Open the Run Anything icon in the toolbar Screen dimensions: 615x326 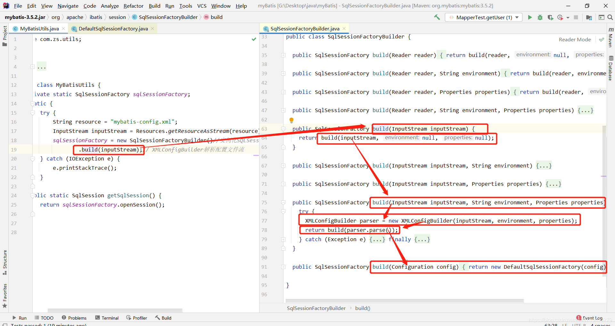(x=601, y=17)
